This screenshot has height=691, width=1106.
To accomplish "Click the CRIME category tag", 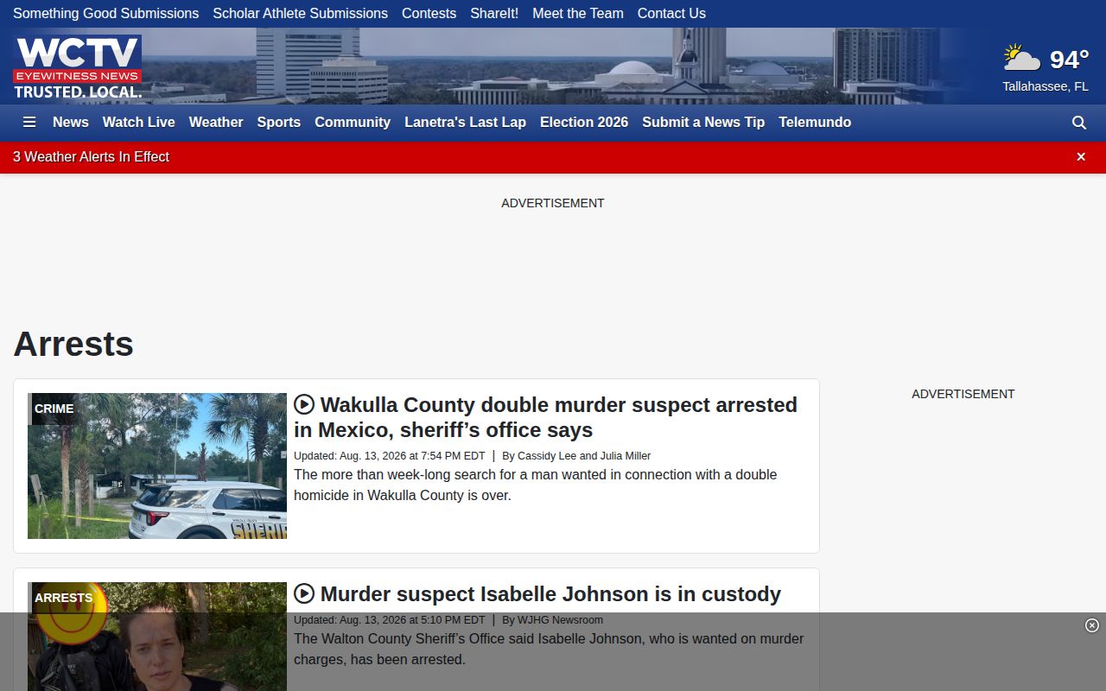I will click(54, 409).
